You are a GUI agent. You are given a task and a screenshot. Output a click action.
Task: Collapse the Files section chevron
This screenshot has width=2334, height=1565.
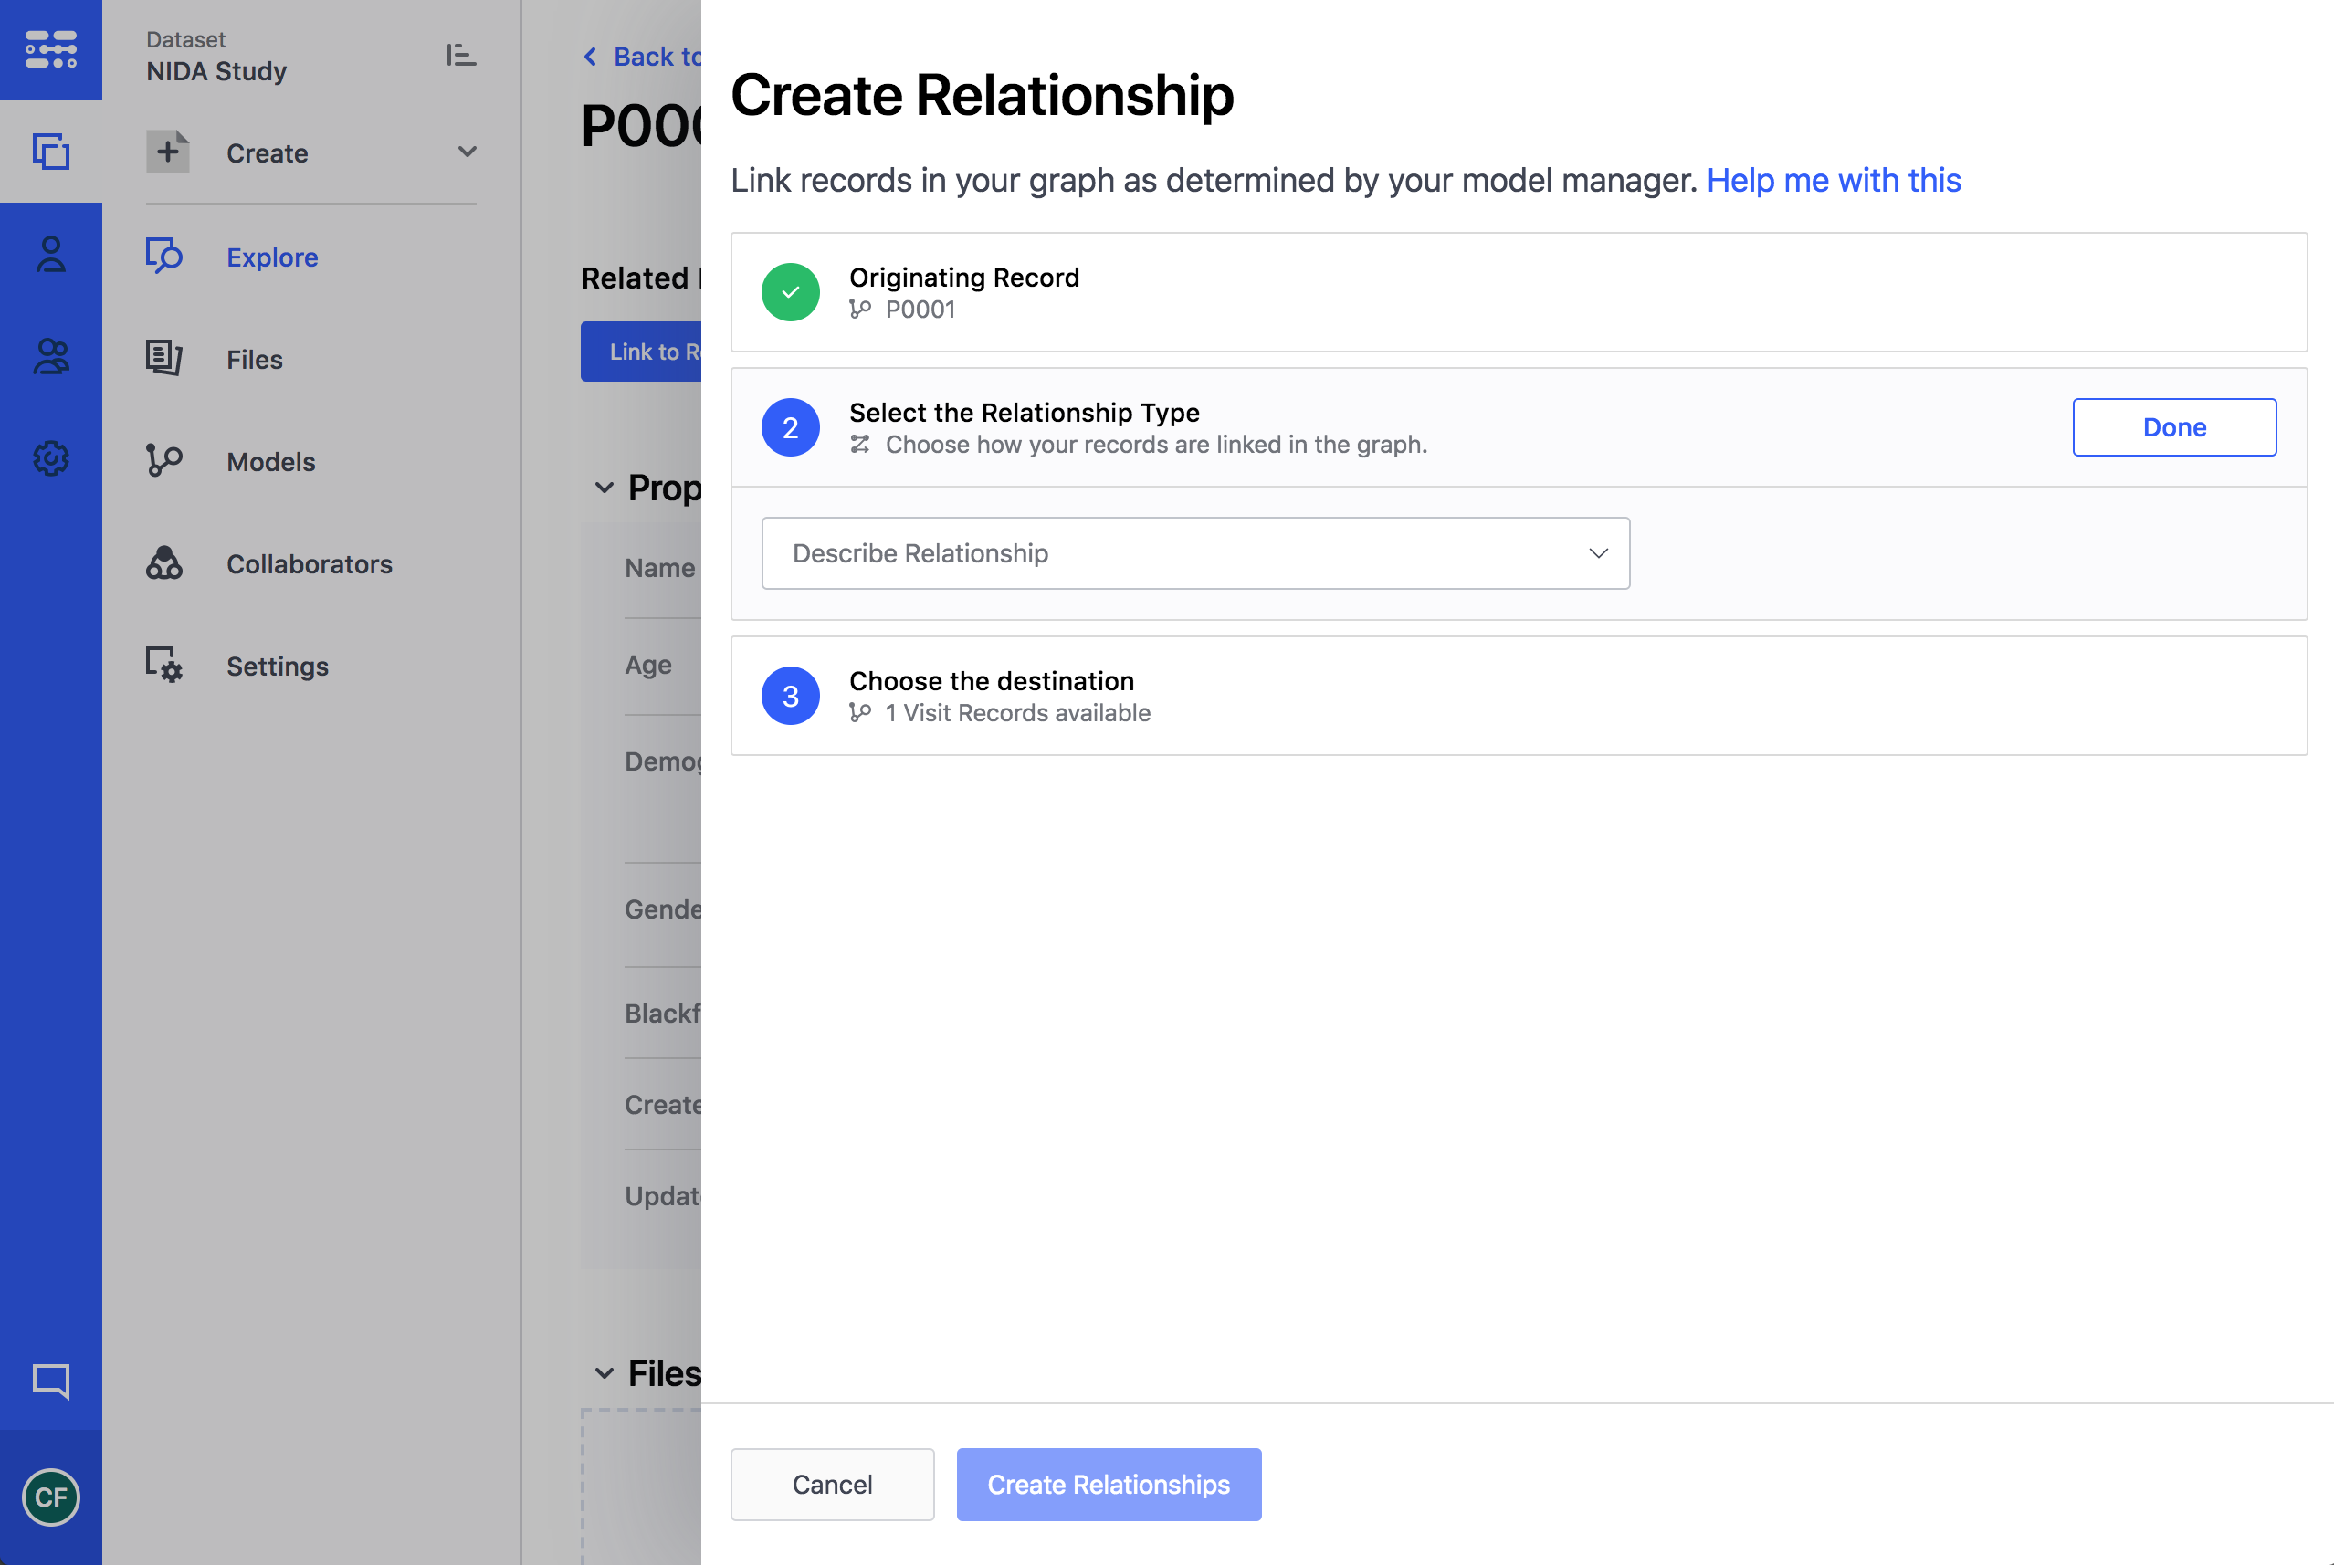tap(604, 1373)
